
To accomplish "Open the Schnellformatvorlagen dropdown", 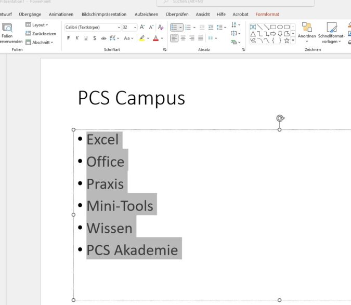I will click(331, 33).
